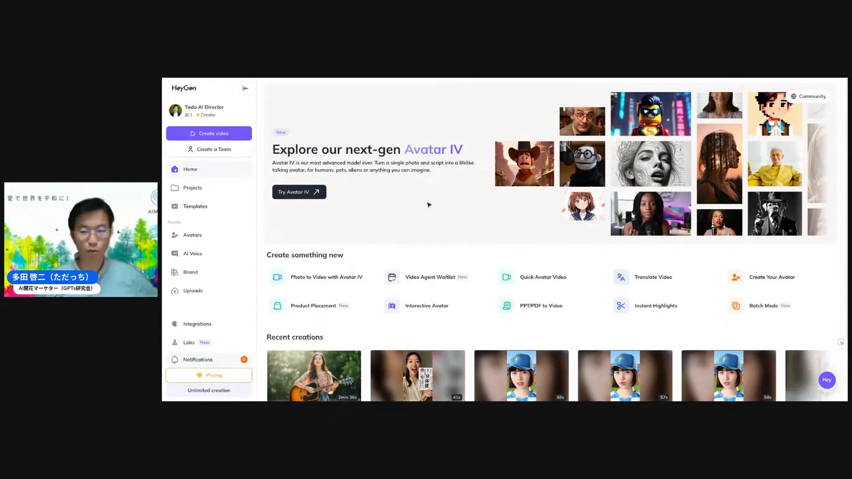Screen dimensions: 852x479
Task: Click the Video Agent Waitlist calendar icon
Action: click(392, 277)
